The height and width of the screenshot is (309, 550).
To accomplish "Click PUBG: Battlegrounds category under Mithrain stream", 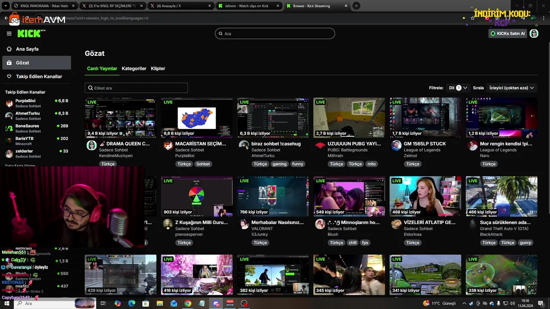I will tap(347, 150).
